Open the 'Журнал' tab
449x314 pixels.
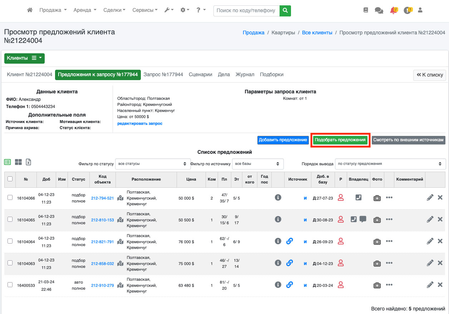245,74
